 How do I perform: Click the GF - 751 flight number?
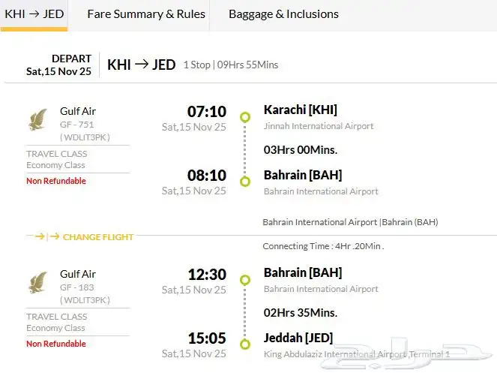[77, 125]
